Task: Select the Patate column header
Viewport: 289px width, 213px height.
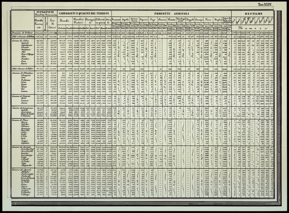Action: point(171,19)
